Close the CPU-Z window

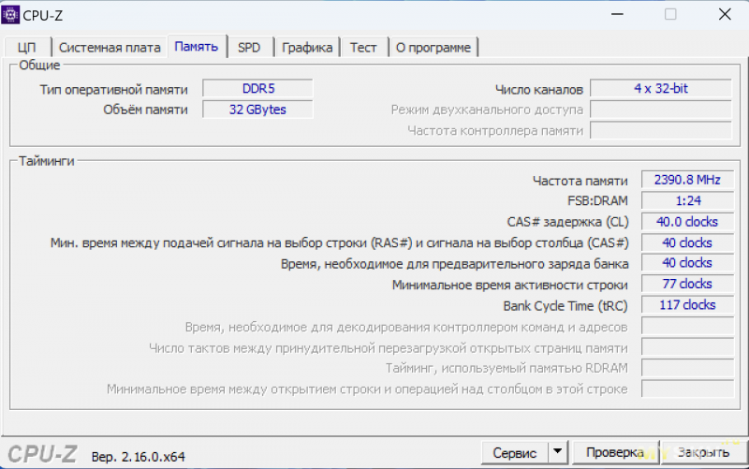(725, 14)
